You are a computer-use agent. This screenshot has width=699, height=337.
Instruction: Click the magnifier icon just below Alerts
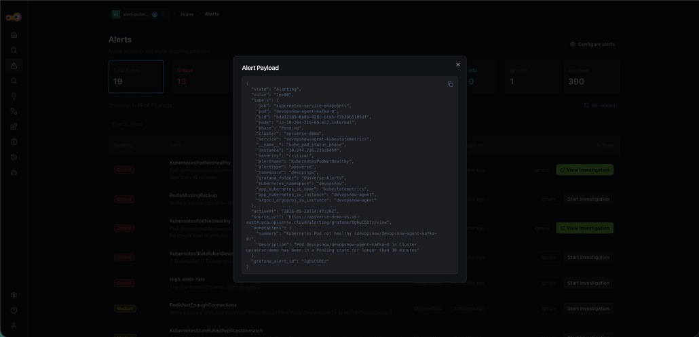pos(14,81)
